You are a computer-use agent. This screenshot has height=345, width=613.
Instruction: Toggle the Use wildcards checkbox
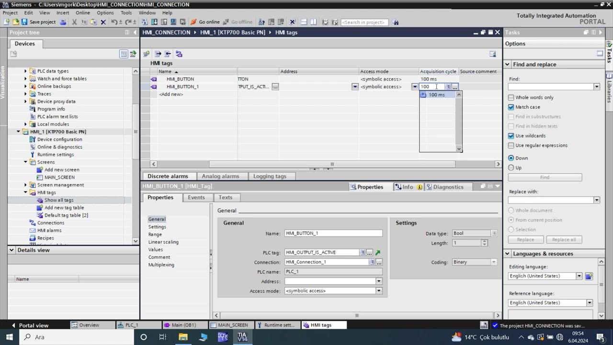pos(511,136)
